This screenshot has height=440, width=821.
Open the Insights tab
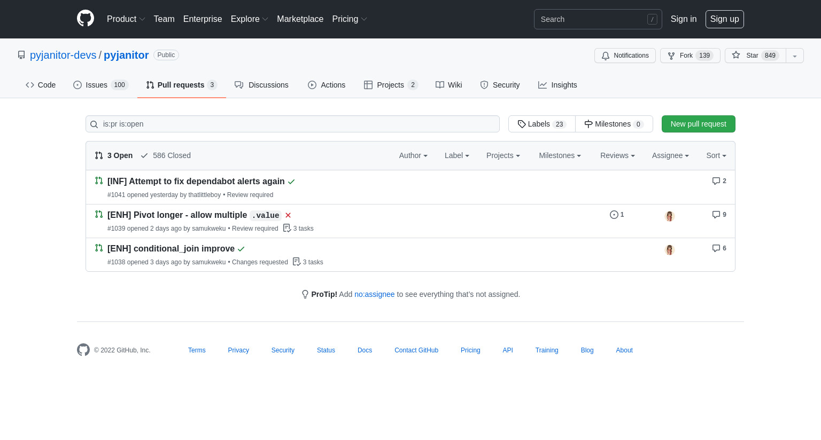tap(557, 85)
